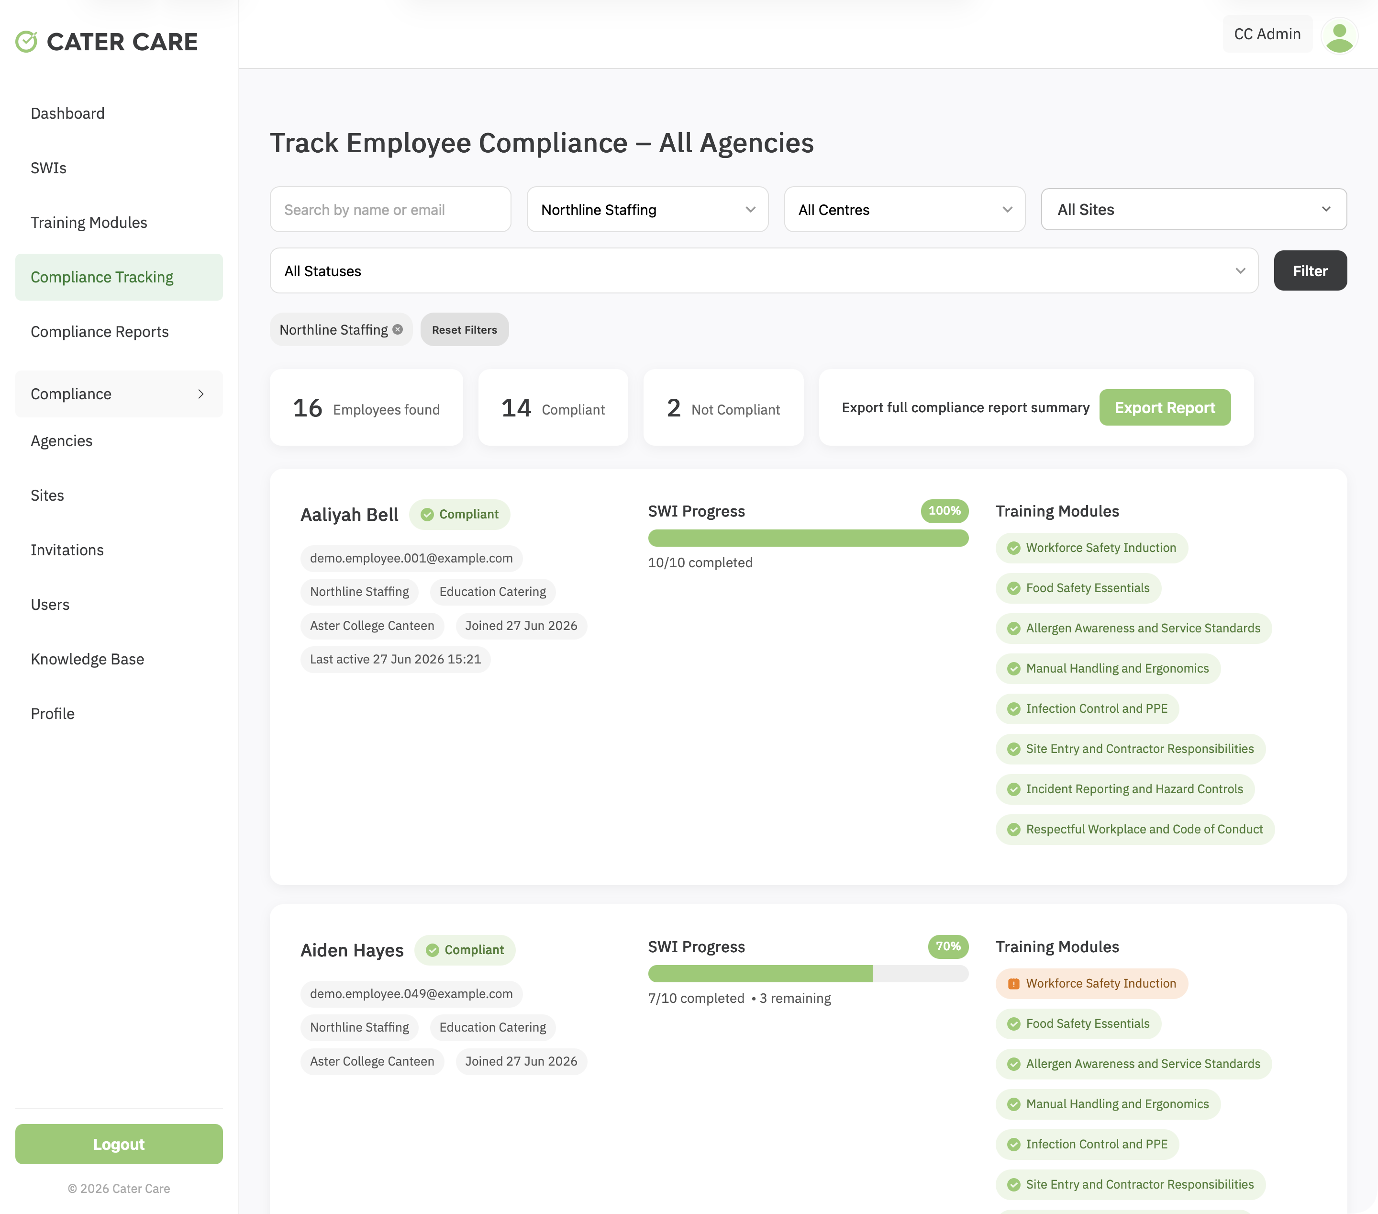Click the Filter button
1378x1214 pixels.
click(1310, 270)
